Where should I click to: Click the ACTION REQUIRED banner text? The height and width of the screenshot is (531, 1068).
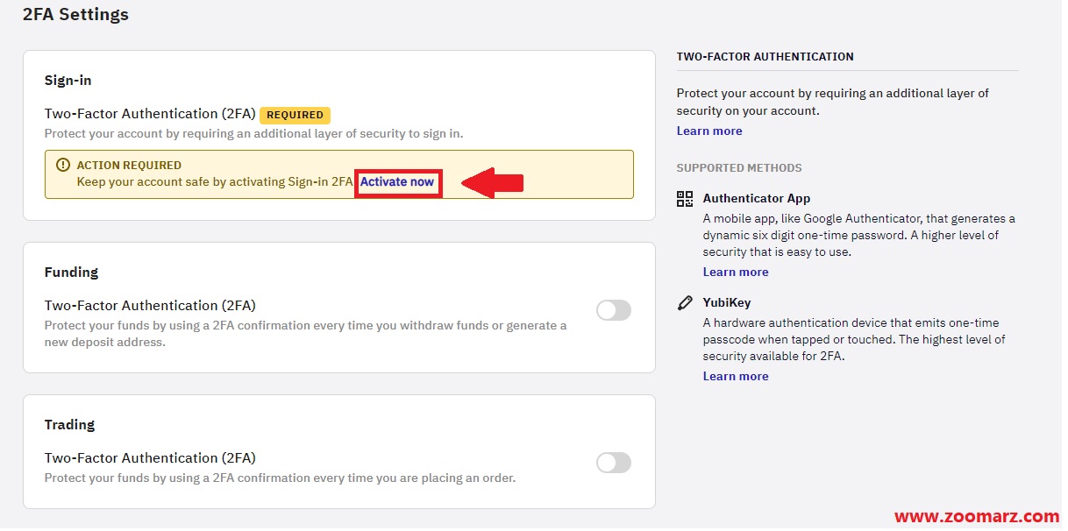[x=129, y=165]
